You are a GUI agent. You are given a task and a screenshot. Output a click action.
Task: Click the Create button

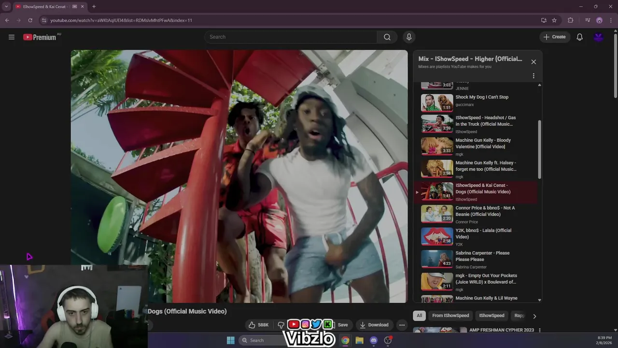pyautogui.click(x=554, y=37)
